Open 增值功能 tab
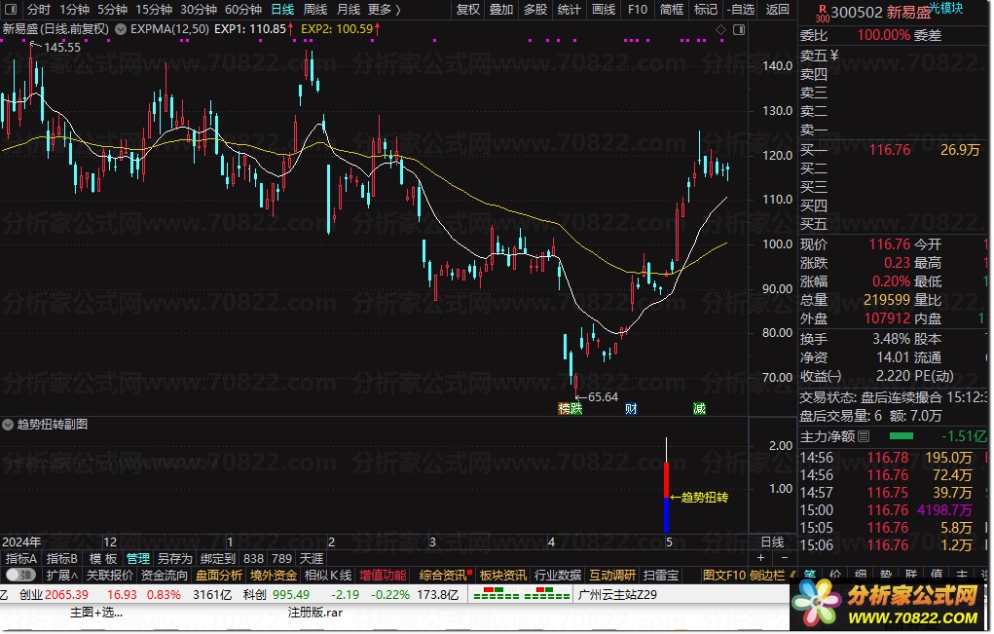 [383, 575]
